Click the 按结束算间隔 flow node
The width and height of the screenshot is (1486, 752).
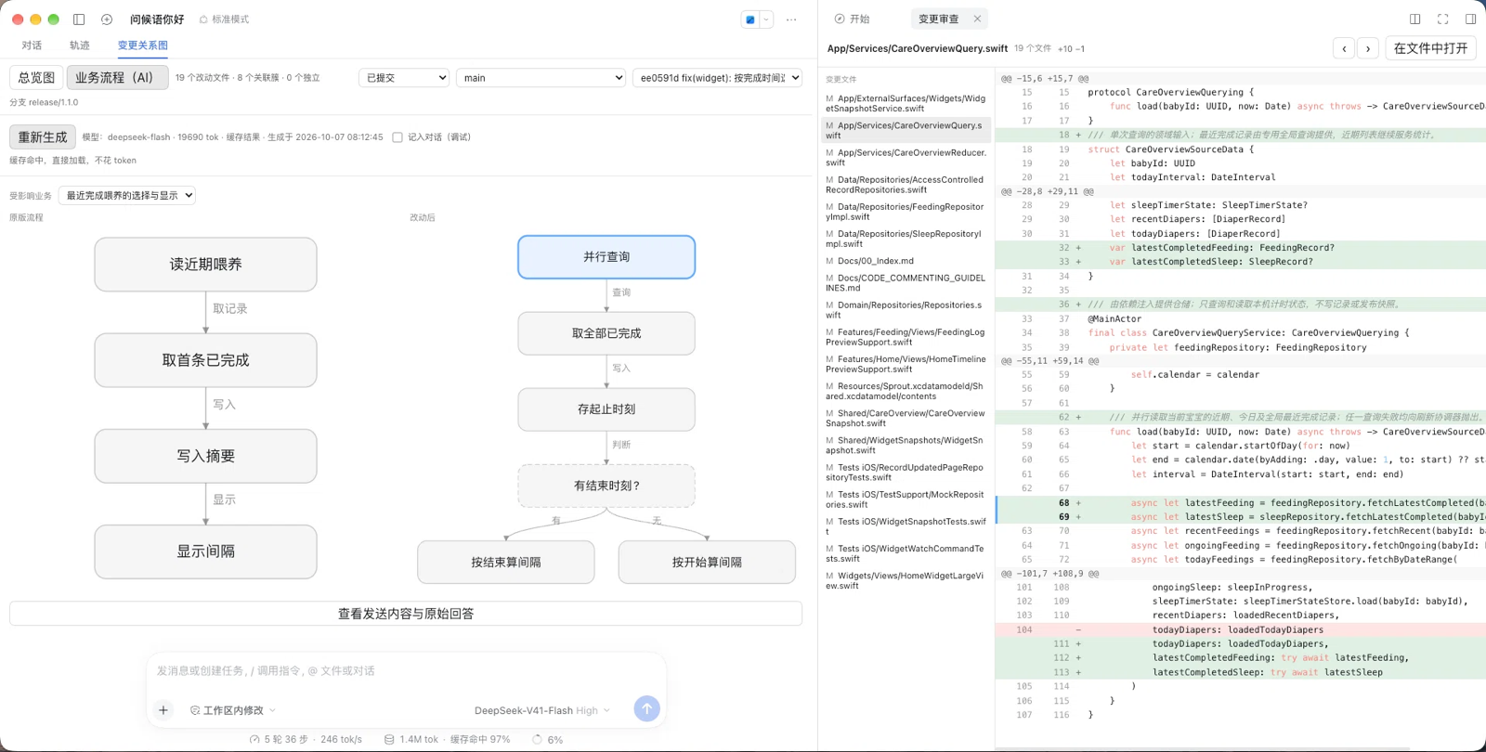click(x=506, y=563)
